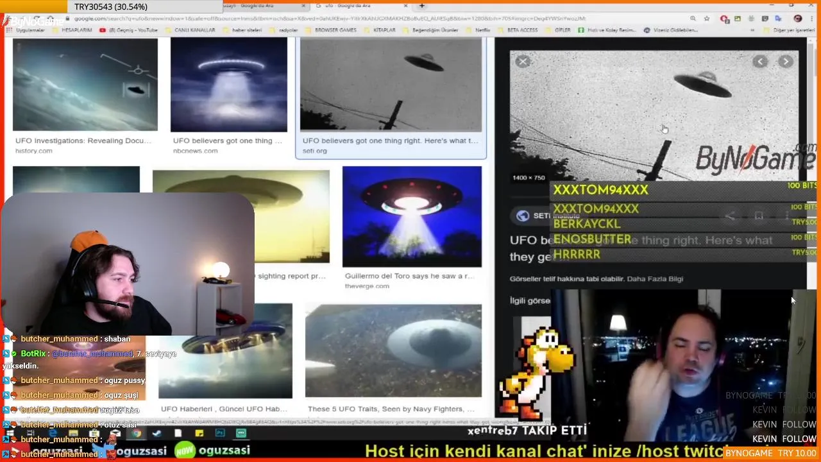Launch Microsoft Edge from the taskbar
This screenshot has width=821, height=462.
pyautogui.click(x=53, y=433)
